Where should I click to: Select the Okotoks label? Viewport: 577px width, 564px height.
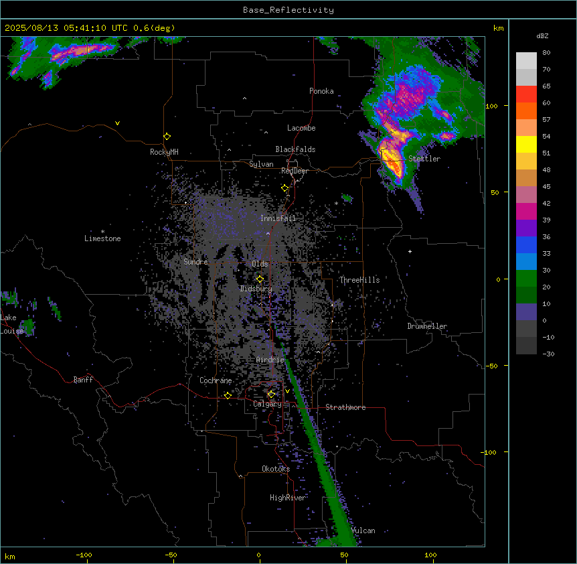click(x=276, y=469)
